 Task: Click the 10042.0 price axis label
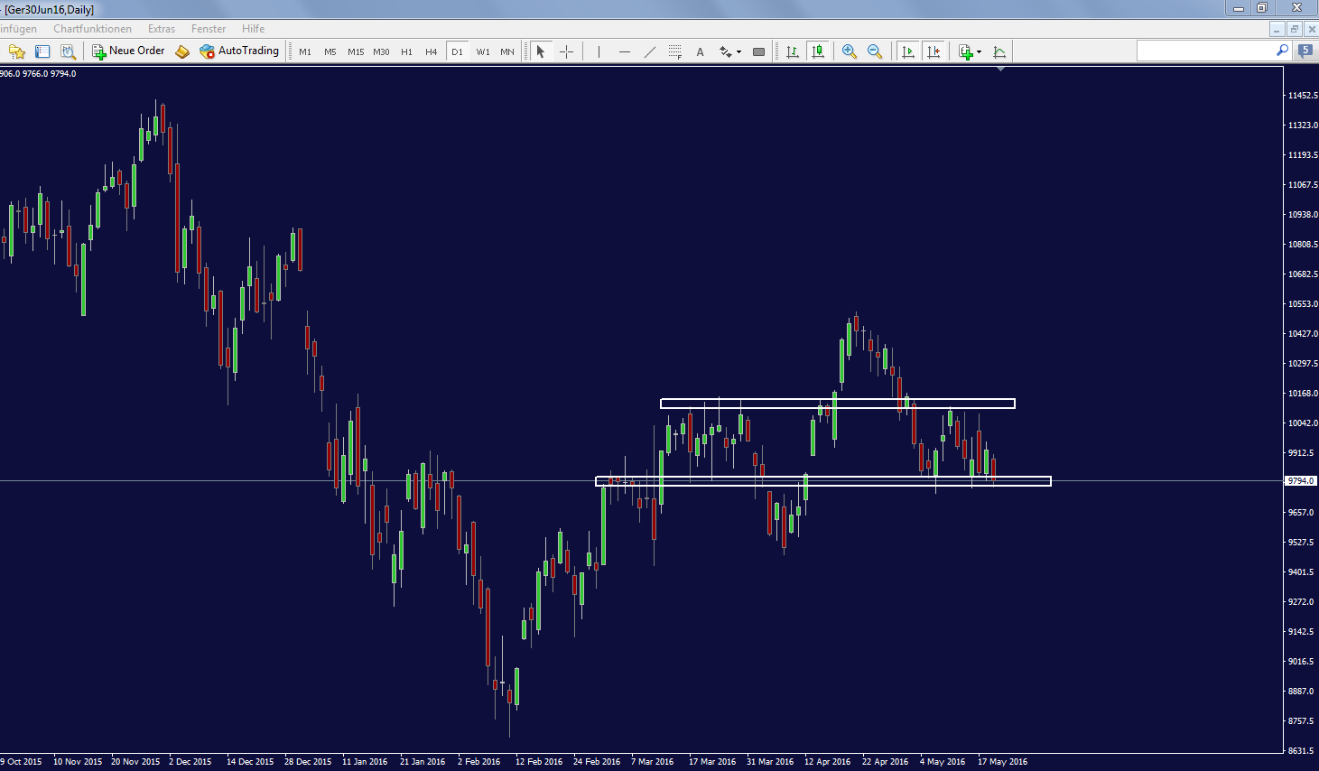(1302, 423)
